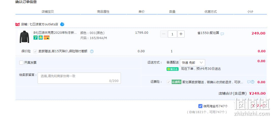Click the store total ¥249.00

click(x=257, y=93)
